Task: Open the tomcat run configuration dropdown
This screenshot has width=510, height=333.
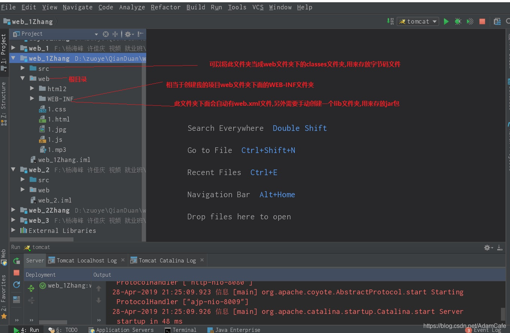Action: click(x=418, y=21)
